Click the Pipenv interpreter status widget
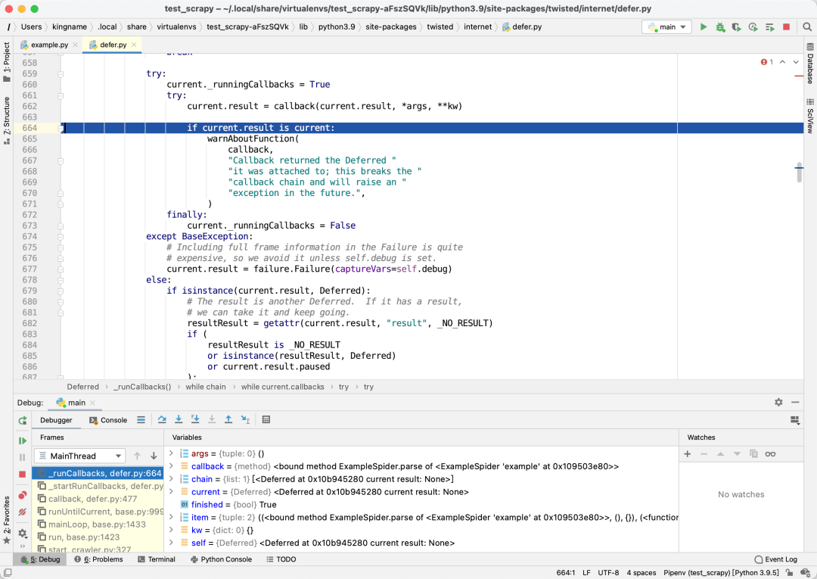817x579 pixels. [x=721, y=573]
